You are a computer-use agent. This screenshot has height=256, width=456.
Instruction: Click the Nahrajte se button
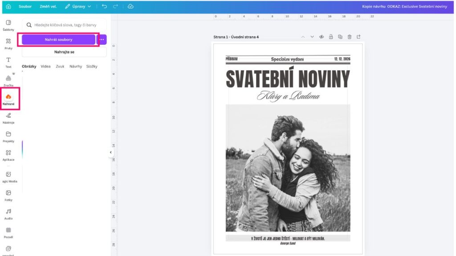(x=64, y=52)
